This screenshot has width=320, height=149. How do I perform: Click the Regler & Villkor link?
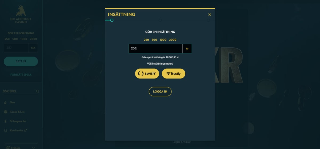182,142
